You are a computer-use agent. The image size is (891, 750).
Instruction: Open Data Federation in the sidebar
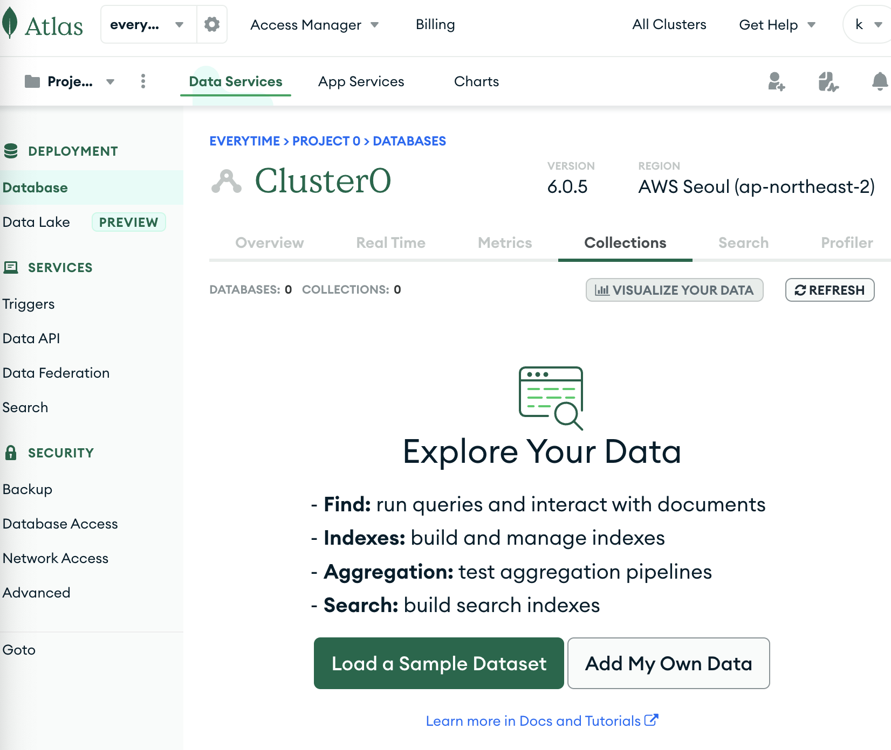click(x=56, y=373)
